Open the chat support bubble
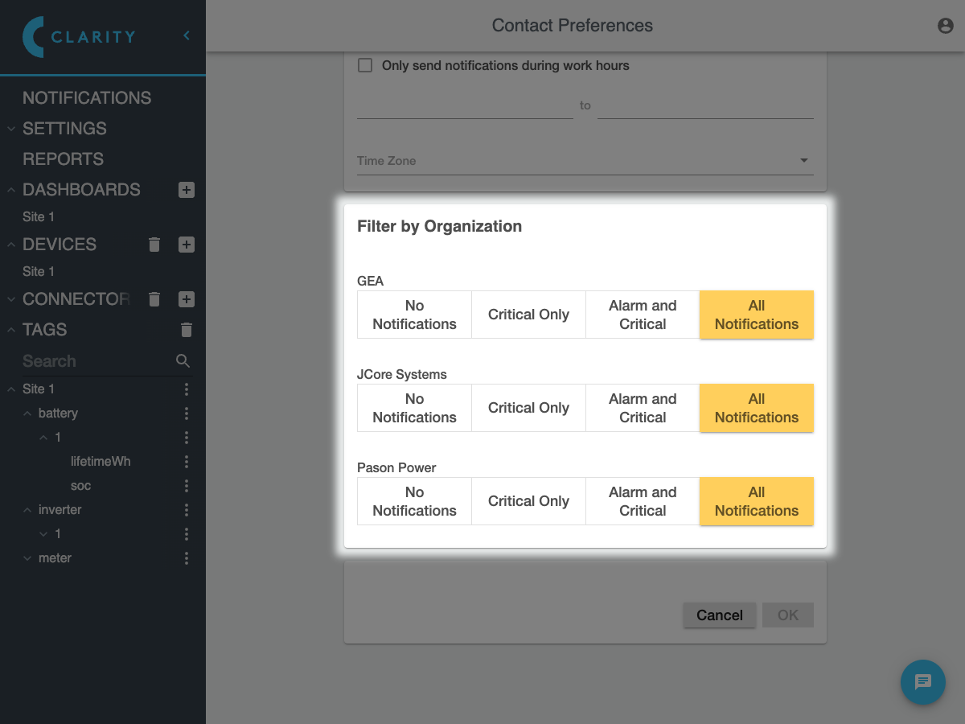The width and height of the screenshot is (965, 724). pyautogui.click(x=922, y=682)
